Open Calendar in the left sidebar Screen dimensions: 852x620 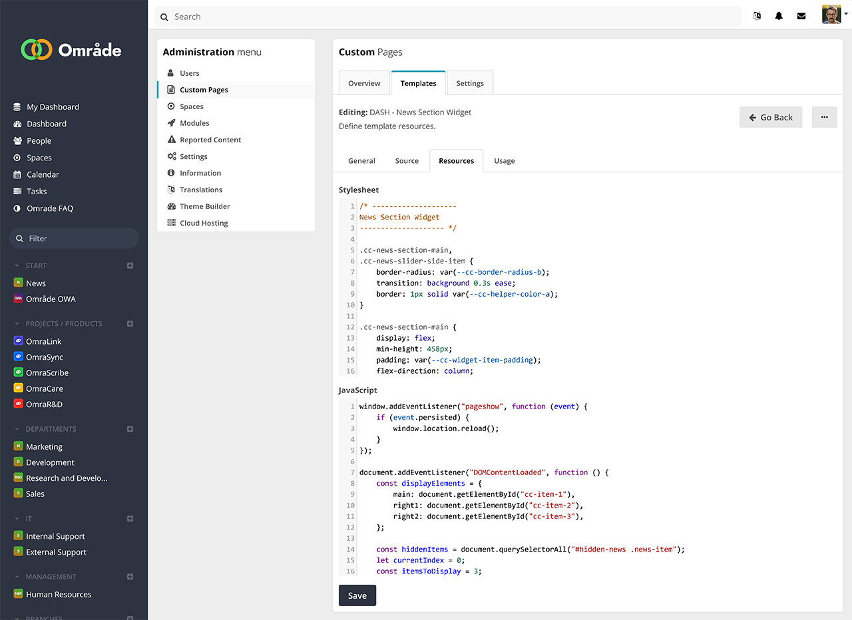coord(43,174)
